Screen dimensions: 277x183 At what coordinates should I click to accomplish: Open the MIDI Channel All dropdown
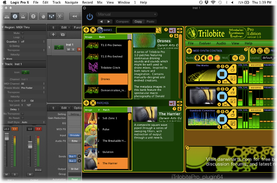[33, 84]
